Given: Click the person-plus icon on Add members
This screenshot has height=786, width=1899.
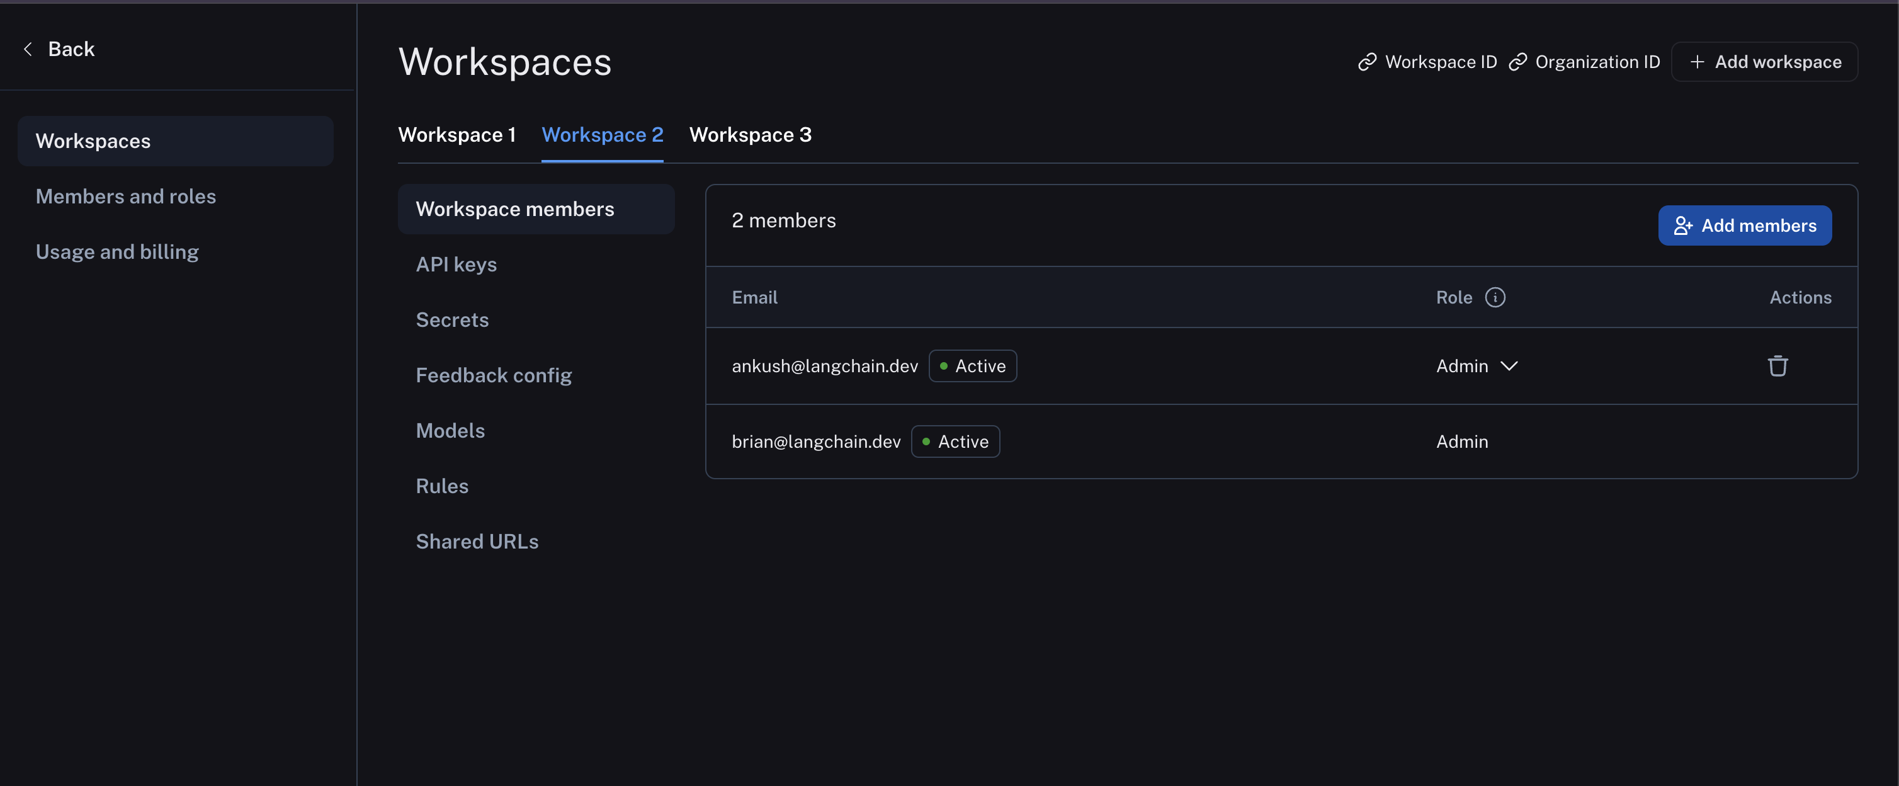Looking at the screenshot, I should (1683, 225).
